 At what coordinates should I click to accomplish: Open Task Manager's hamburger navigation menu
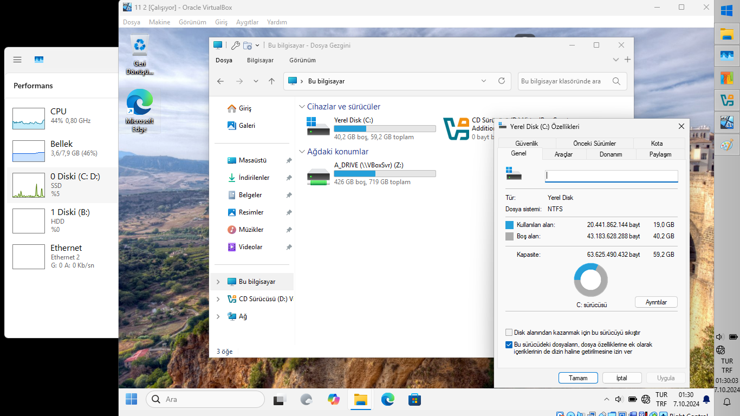[x=17, y=60]
